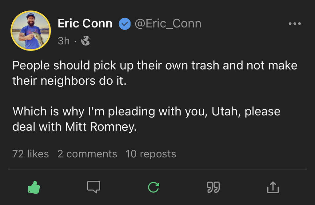View the 10 reposts list
The height and width of the screenshot is (205, 315).
(x=151, y=154)
